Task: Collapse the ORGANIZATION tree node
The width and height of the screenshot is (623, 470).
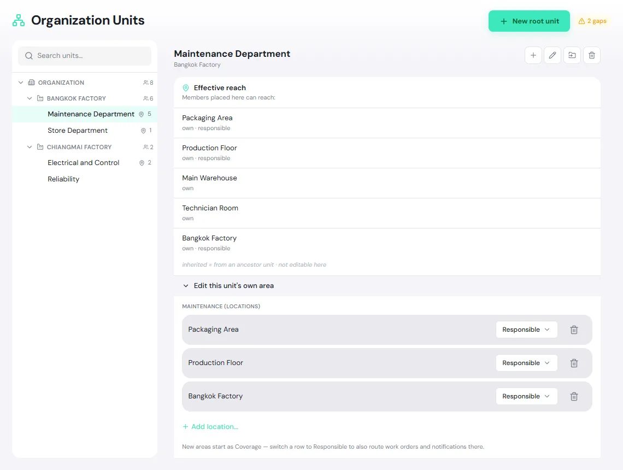Action: click(x=21, y=83)
